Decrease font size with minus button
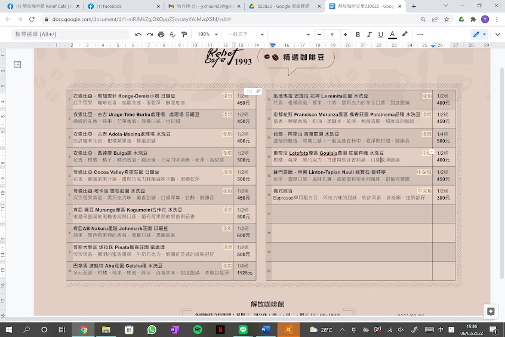Image resolution: width=505 pixels, height=337 pixels. coord(319,34)
